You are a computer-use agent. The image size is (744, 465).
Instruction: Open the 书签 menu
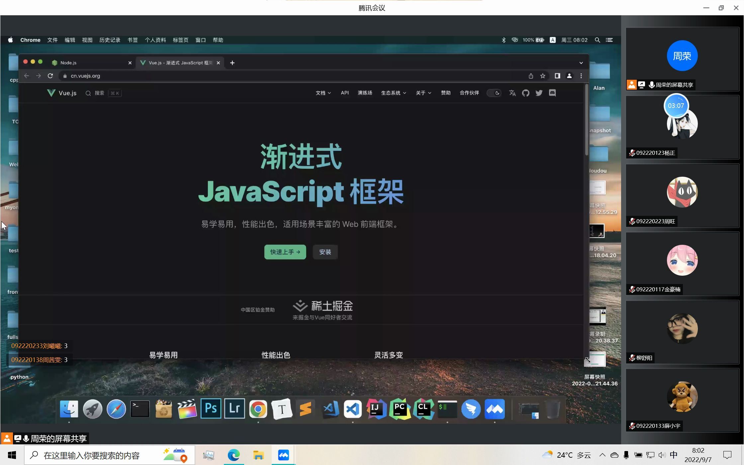(133, 40)
